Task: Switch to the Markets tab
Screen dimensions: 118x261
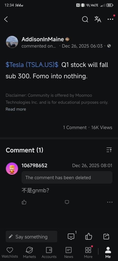Action: 30,252
